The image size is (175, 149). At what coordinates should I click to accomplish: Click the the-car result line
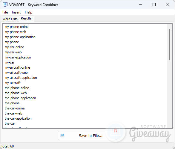[x=10, y=124]
